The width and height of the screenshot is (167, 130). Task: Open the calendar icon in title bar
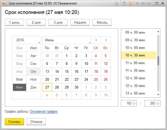(x=130, y=3)
